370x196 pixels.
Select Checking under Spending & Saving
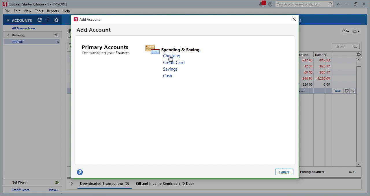[x=171, y=56]
